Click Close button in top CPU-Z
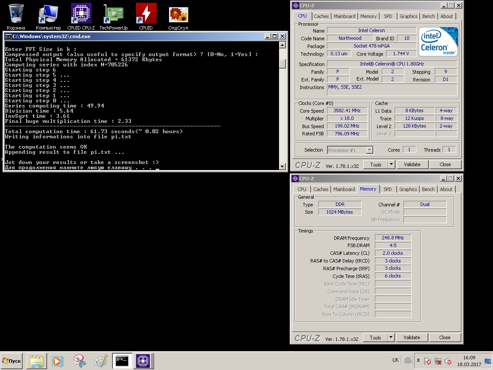The width and height of the screenshot is (493, 370). pos(445,164)
